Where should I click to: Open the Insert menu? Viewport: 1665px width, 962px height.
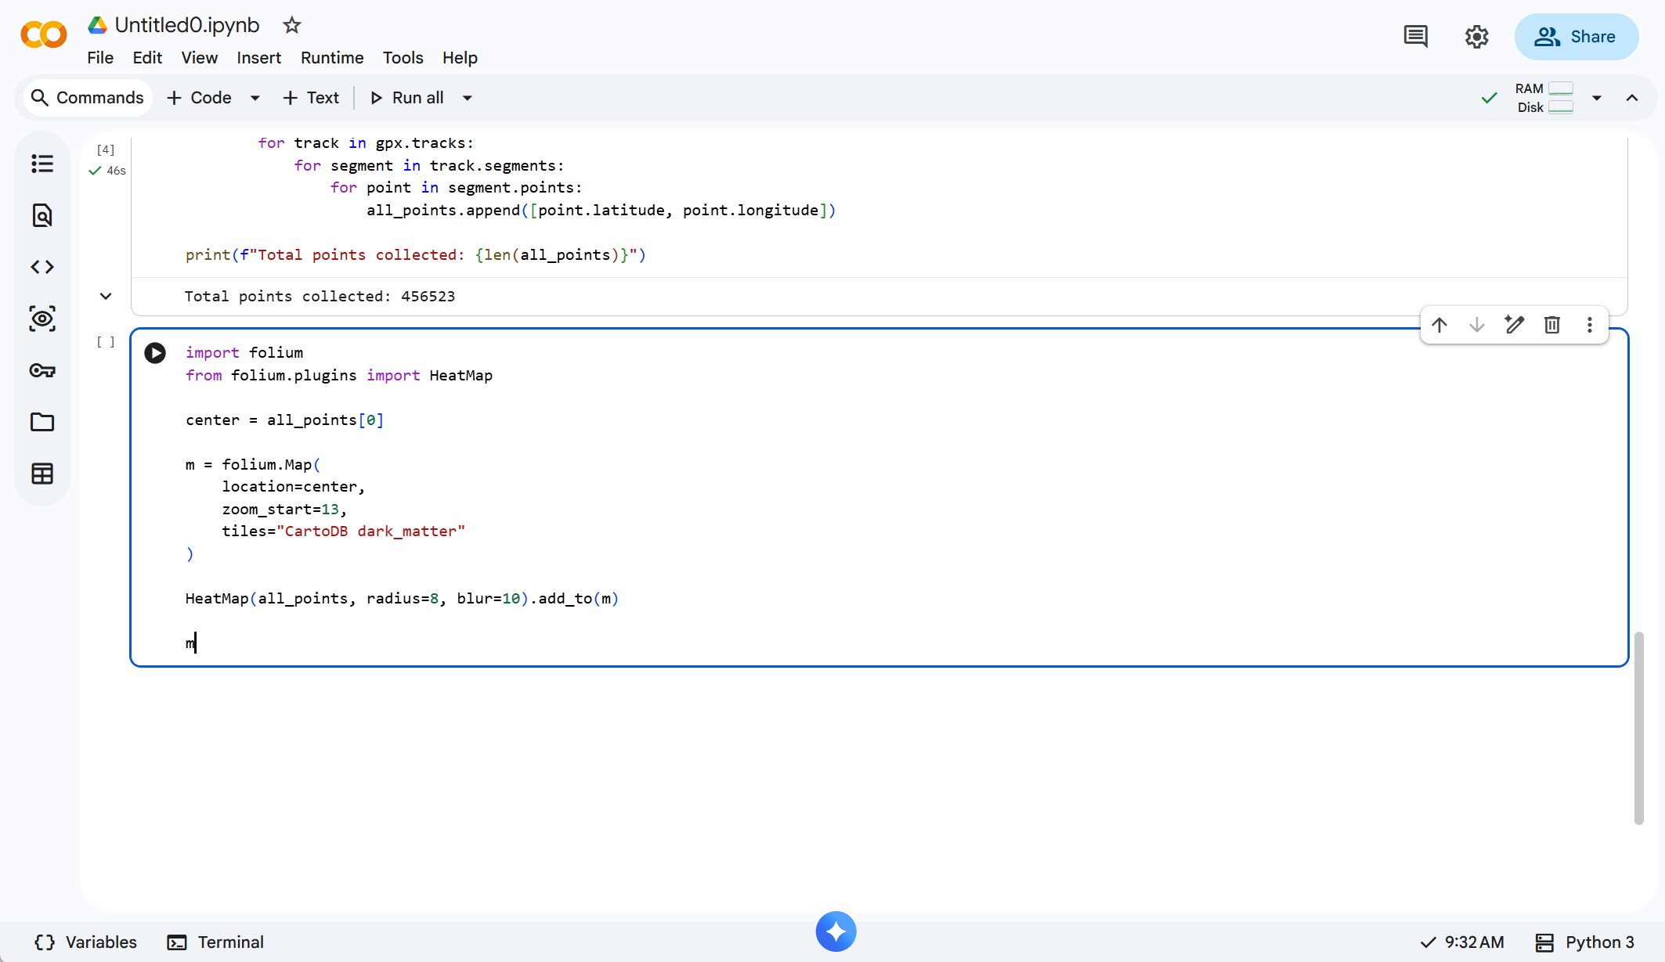click(258, 58)
